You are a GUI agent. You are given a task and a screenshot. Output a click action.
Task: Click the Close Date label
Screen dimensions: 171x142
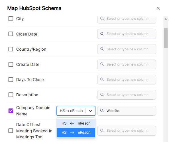[x=27, y=34]
